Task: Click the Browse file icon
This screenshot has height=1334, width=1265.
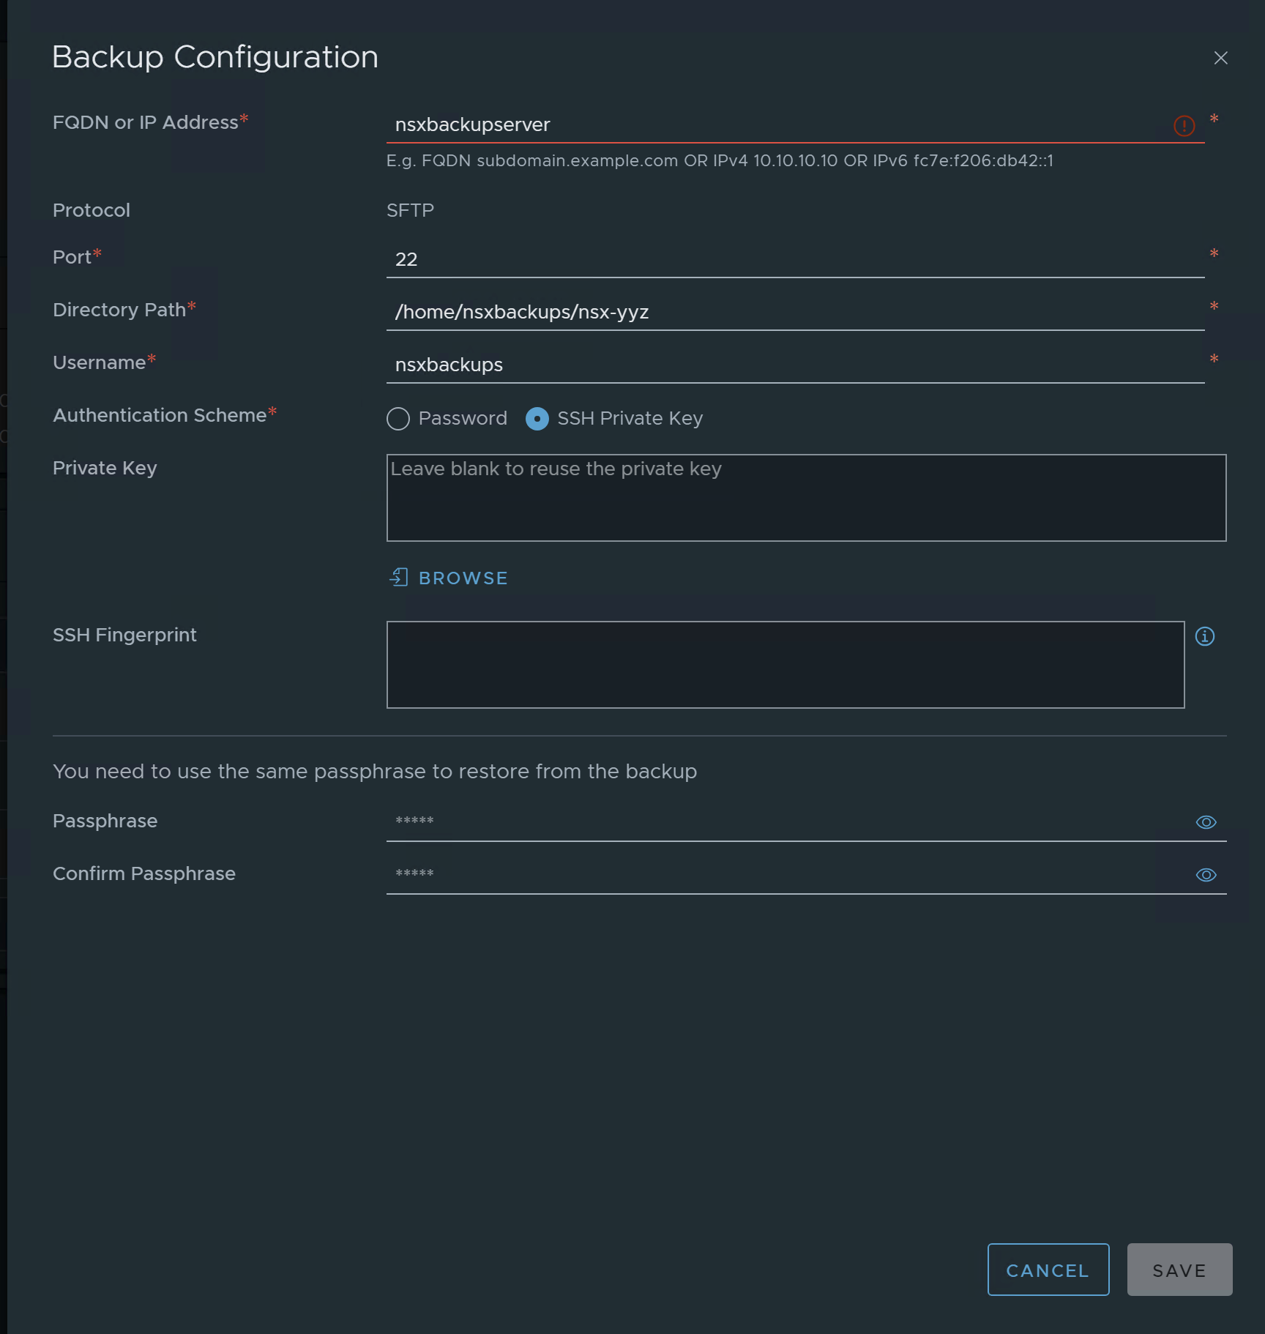Action: (x=399, y=577)
